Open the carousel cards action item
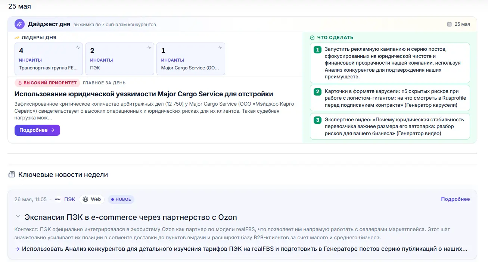488x262 pixels. 390,98
